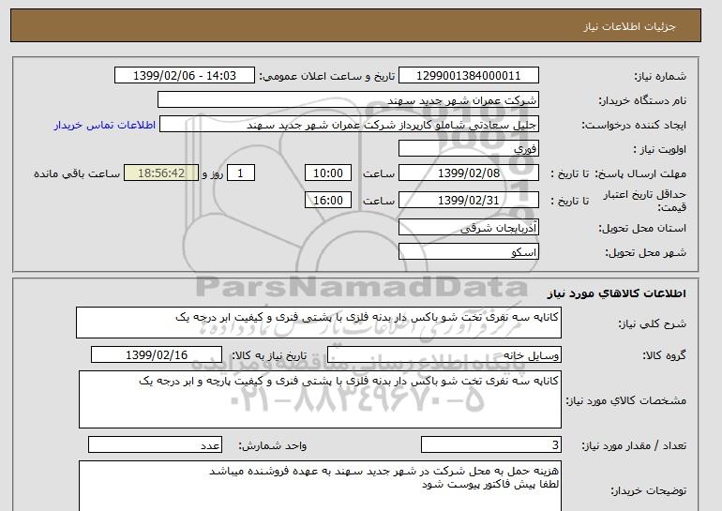Open the اطلاعات تماس خریدار link
Screen dimensions: 722x511
(105, 125)
